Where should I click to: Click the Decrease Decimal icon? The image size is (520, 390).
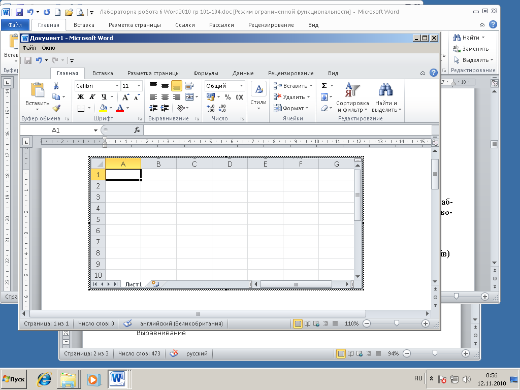(x=222, y=108)
